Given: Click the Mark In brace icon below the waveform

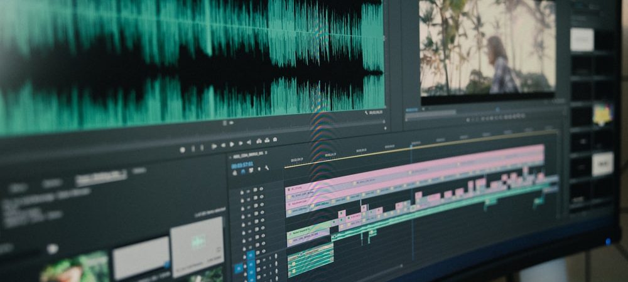Looking at the screenshot, I should click(x=193, y=149).
